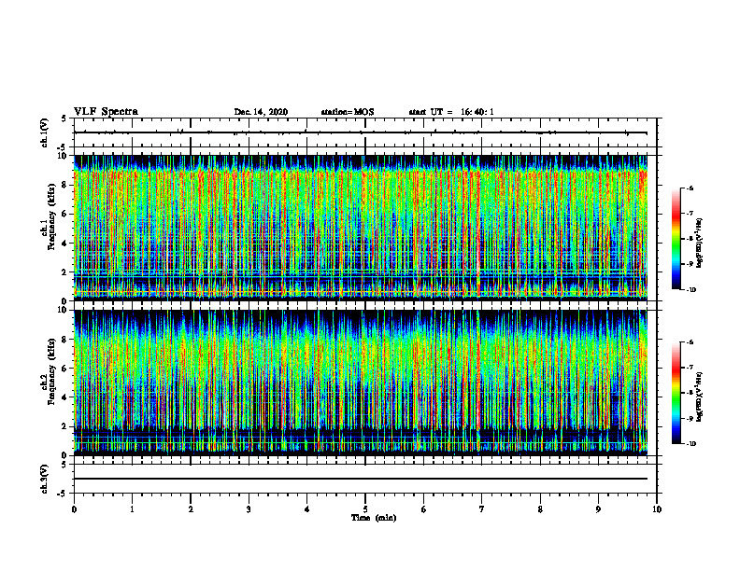Viewport: 740px width, 571px height.
Task: Click the "8" tick on the Time axis
Action: [x=540, y=509]
